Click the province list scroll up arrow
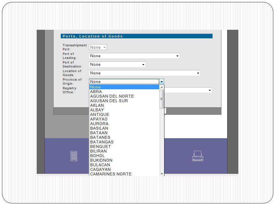 (x=162, y=87)
